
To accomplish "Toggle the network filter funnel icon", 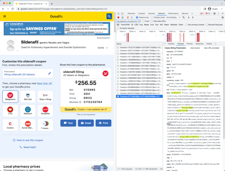I will [128, 17].
